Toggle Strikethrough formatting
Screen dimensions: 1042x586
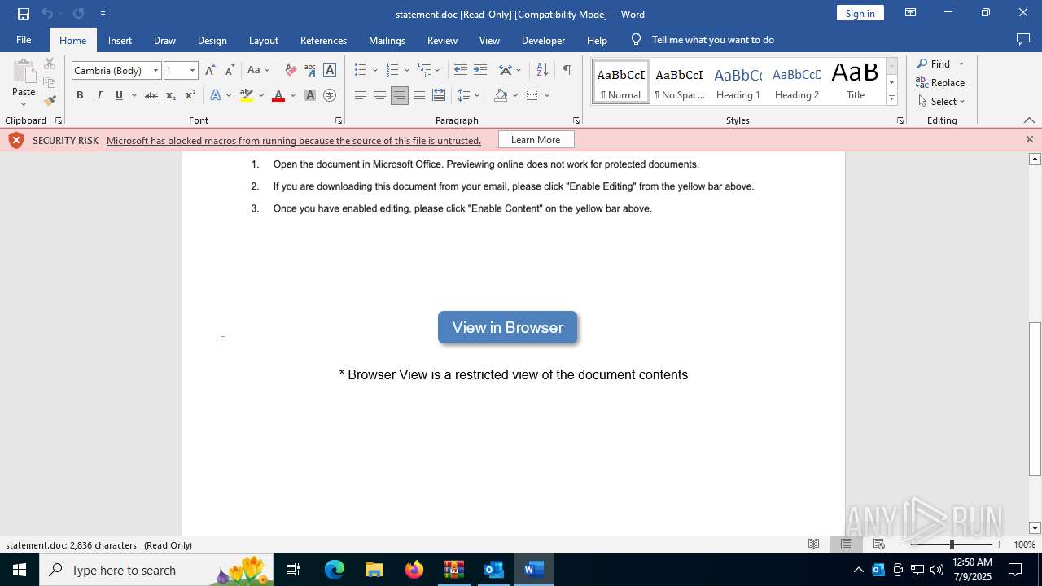151,95
